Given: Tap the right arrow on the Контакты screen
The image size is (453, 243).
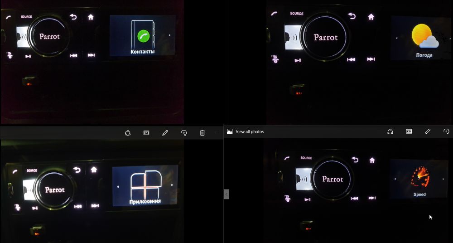Looking at the screenshot, I should pyautogui.click(x=170, y=35).
